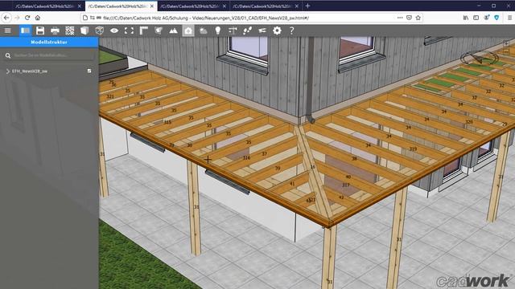Viewport: 515px width, 289px height.
Task: Toggle the sun and cloud icon
Action: [x=204, y=31]
